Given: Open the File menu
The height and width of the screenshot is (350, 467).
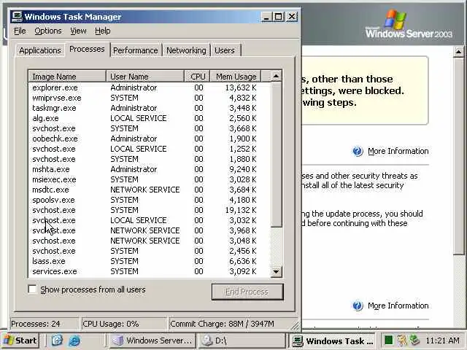Looking at the screenshot, I should pyautogui.click(x=20, y=31).
